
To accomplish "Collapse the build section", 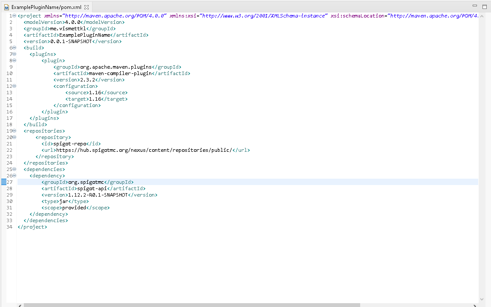I will [14, 47].
